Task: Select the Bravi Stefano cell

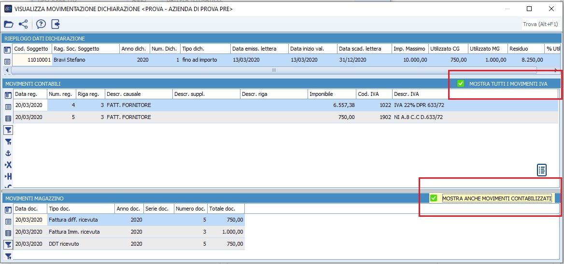Action: click(x=85, y=60)
